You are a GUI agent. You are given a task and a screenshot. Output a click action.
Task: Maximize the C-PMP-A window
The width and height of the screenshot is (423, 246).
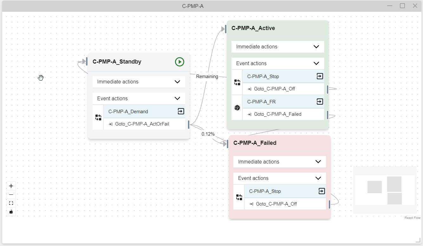(x=402, y=6)
